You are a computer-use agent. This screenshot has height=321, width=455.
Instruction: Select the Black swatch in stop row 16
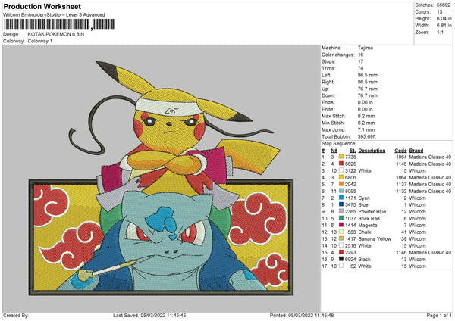pyautogui.click(x=341, y=259)
